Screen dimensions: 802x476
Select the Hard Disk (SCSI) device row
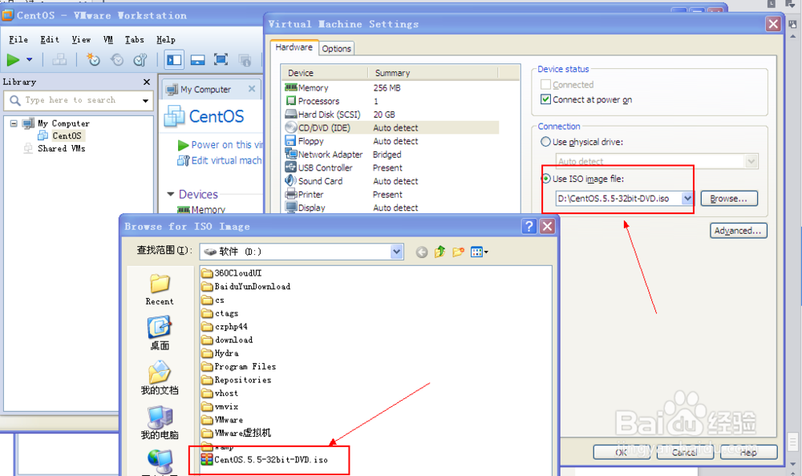[391, 115]
